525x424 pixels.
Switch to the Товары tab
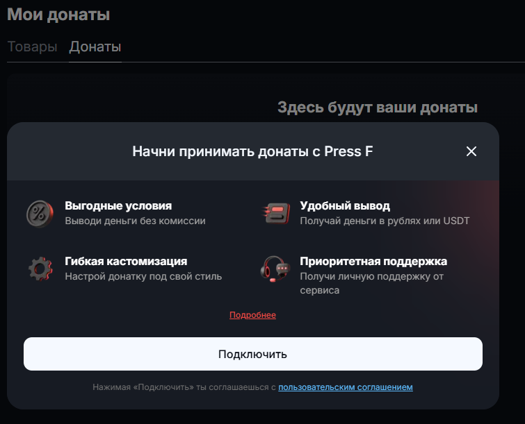pyautogui.click(x=32, y=46)
